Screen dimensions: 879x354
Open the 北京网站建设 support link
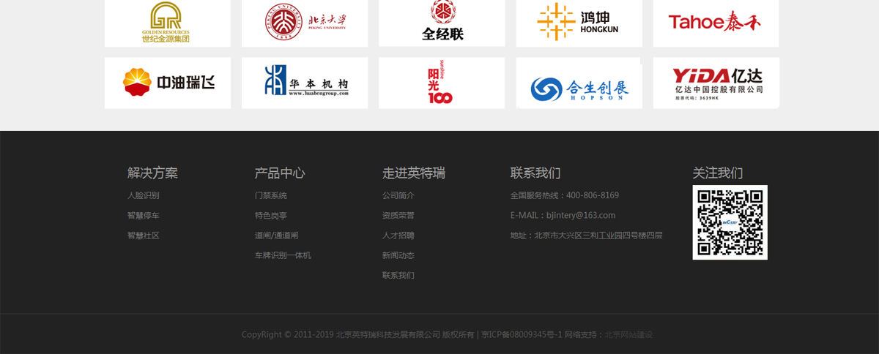pyautogui.click(x=628, y=335)
